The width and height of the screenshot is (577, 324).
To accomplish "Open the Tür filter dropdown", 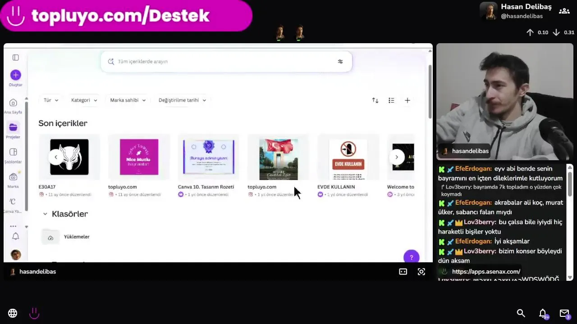I will [51, 100].
